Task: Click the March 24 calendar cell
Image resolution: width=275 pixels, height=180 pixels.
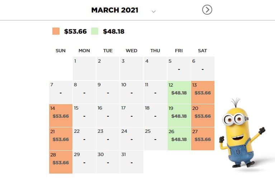Action: click(x=132, y=139)
